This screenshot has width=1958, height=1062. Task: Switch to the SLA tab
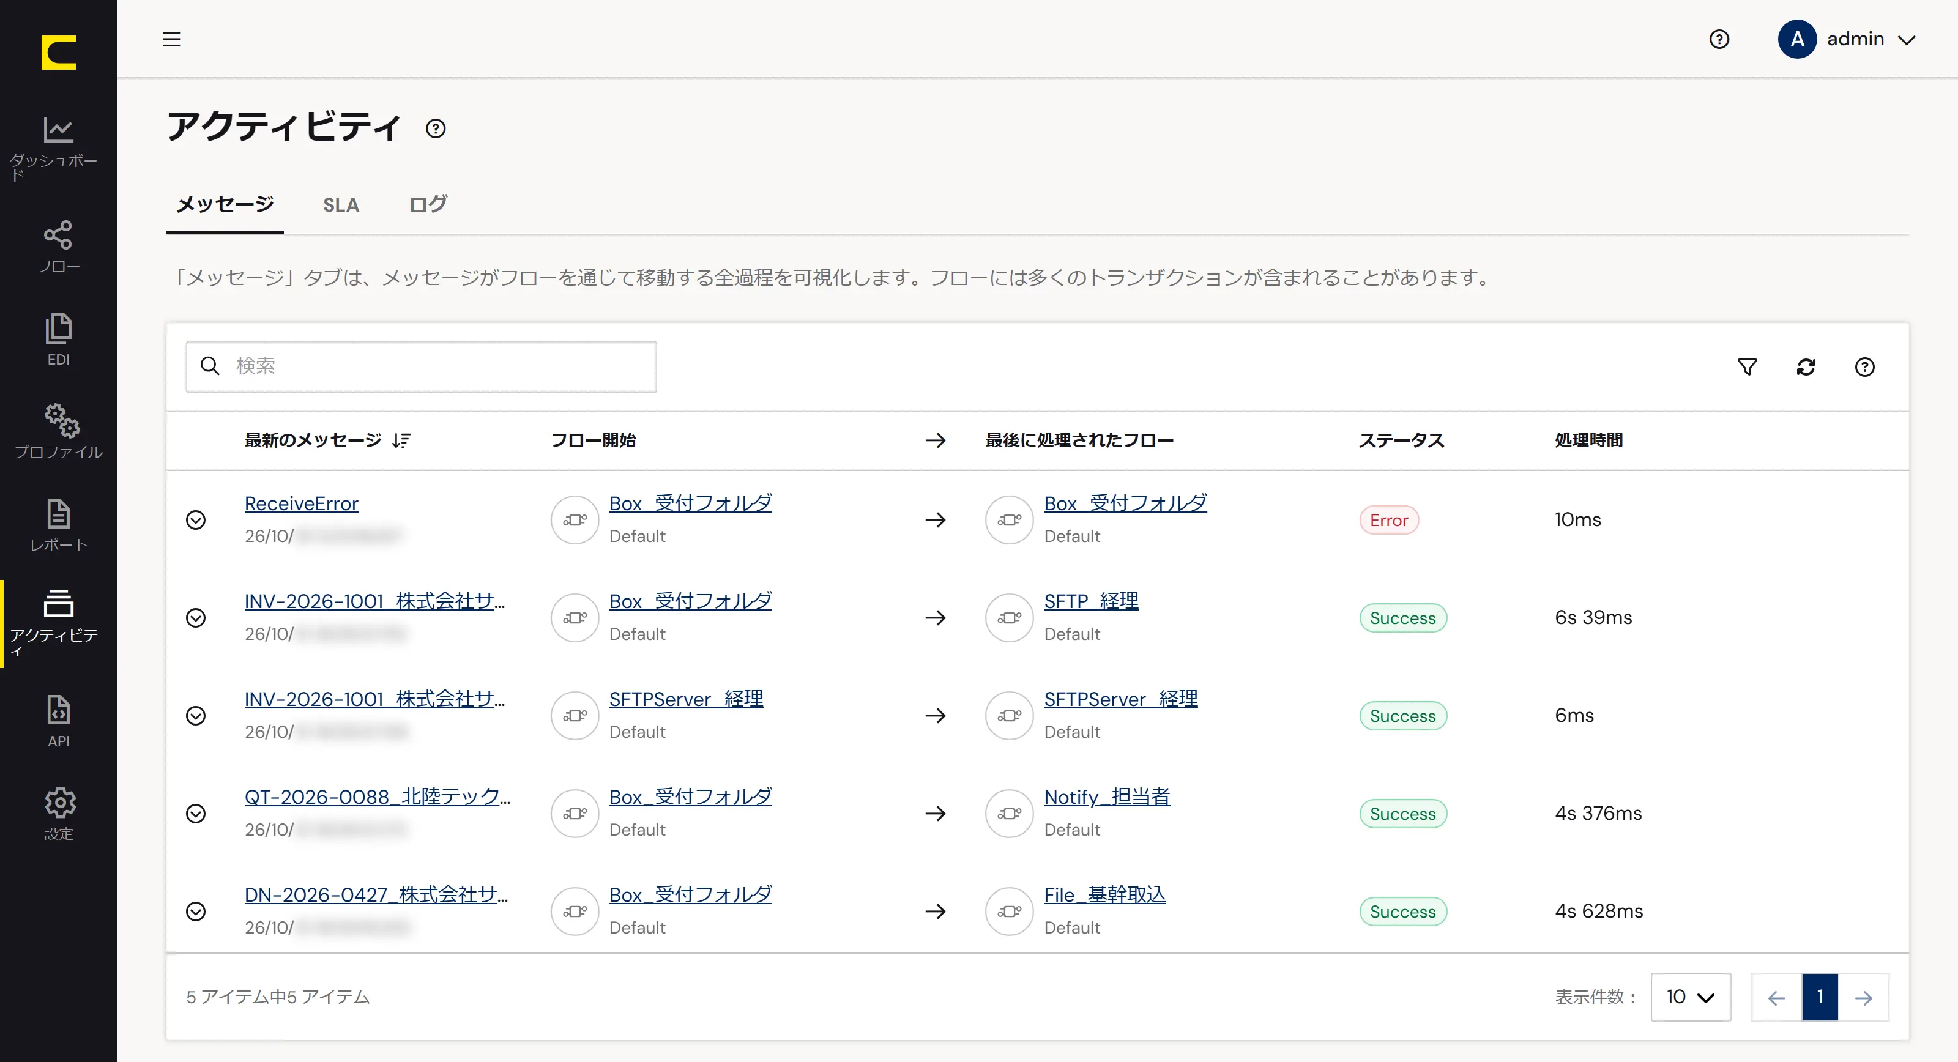[x=341, y=204]
